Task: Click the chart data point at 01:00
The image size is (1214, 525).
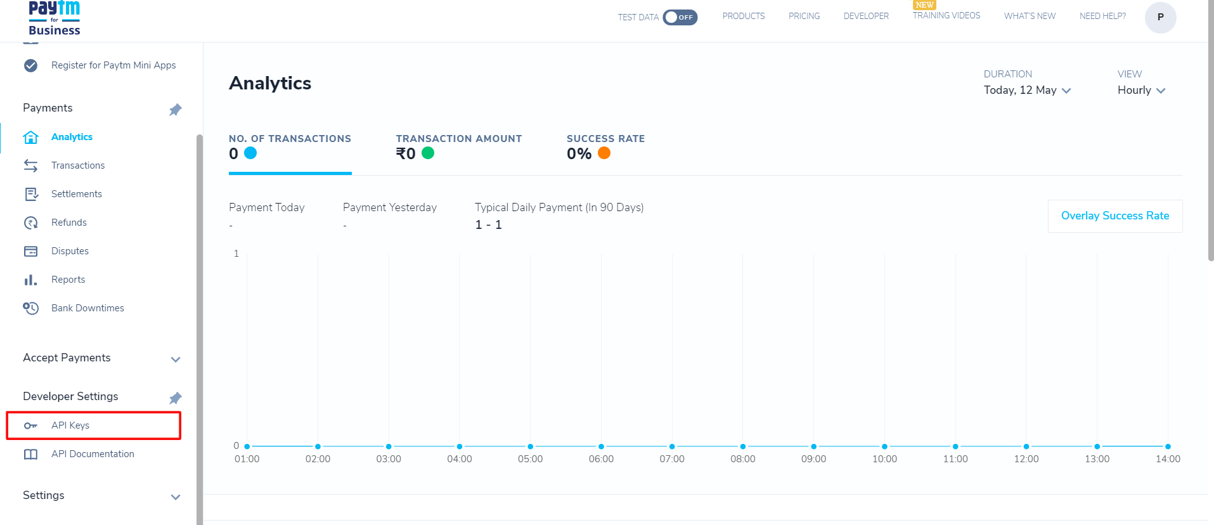Action: (247, 446)
